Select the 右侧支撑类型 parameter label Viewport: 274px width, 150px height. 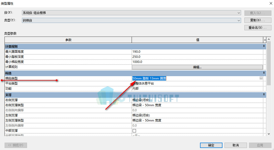click(15, 105)
